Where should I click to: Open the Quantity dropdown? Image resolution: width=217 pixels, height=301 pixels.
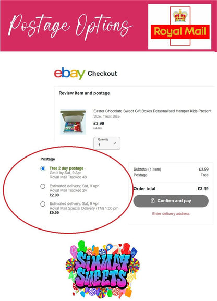tap(107, 143)
